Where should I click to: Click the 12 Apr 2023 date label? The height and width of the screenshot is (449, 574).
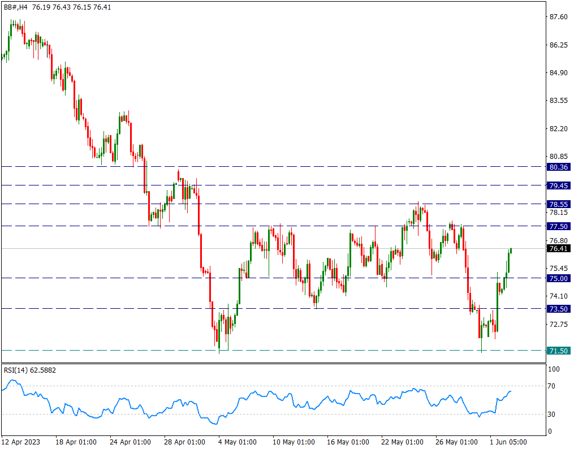(x=20, y=442)
